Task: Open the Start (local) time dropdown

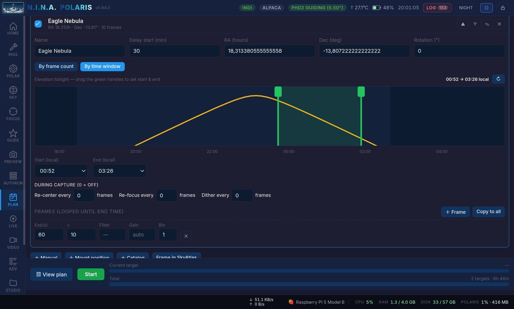Action: [x=61, y=171]
